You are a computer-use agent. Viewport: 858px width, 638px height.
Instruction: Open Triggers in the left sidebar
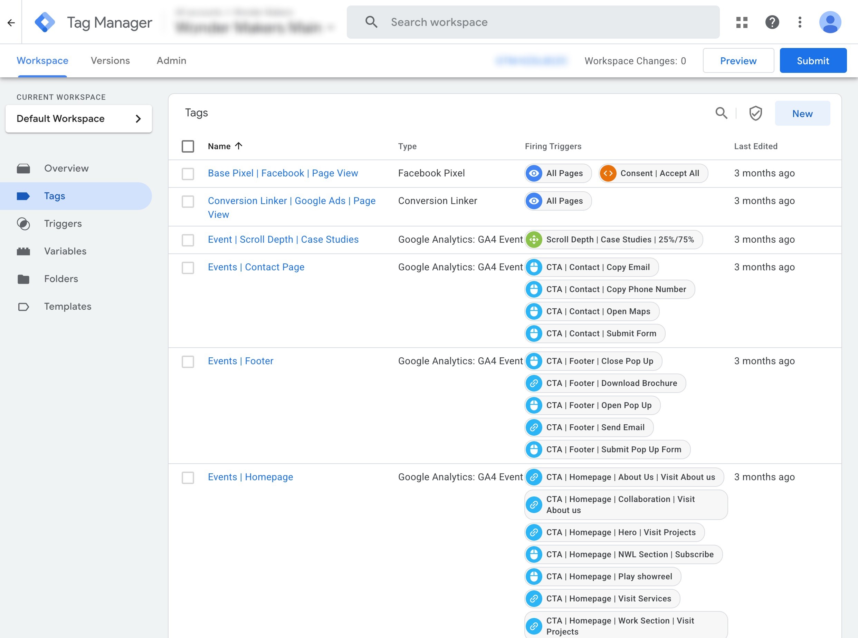[x=63, y=224]
